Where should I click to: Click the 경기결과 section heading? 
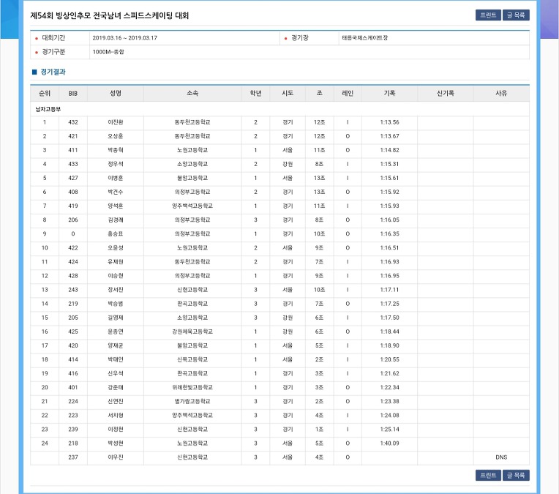pyautogui.click(x=53, y=72)
